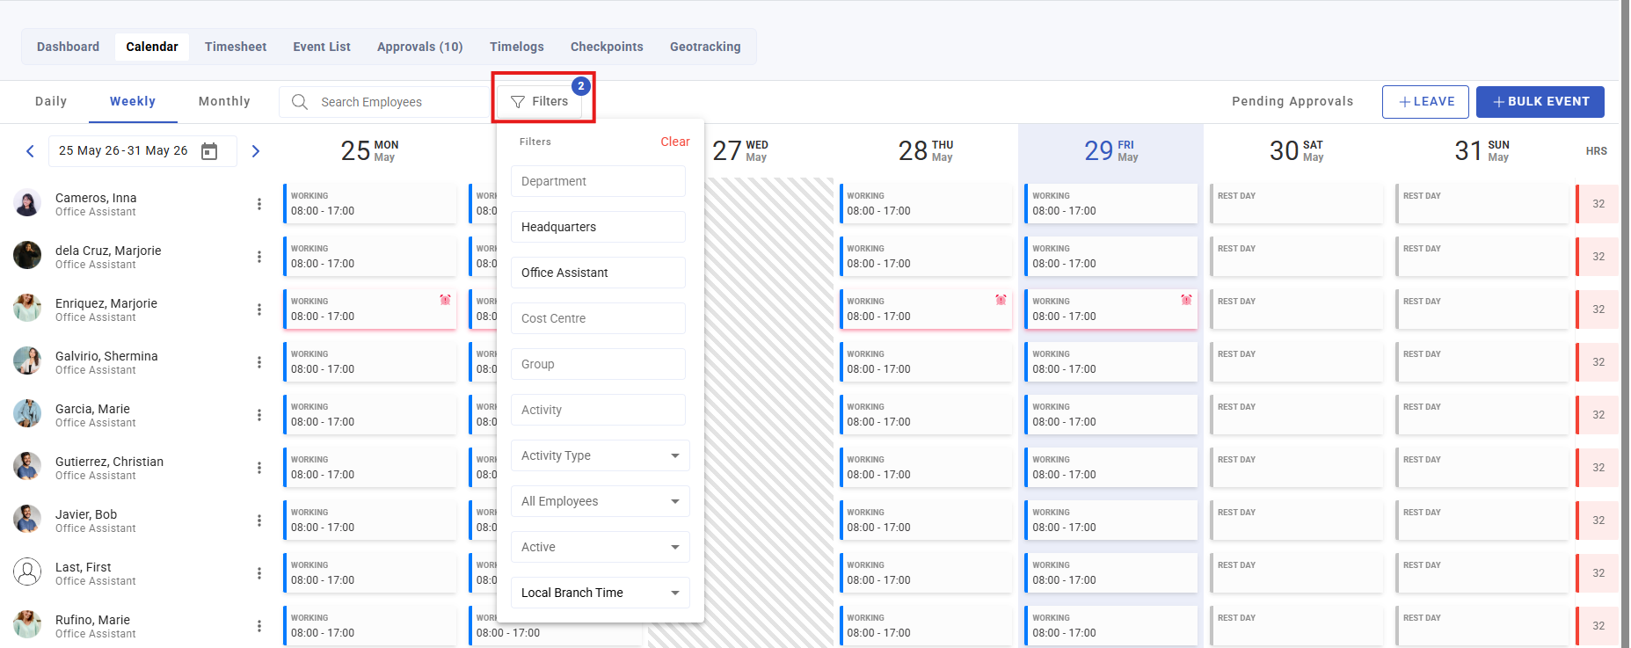Screen dimensions: 1631x648
Task: Click hours total 32 for Cameros, Inna
Action: click(x=1598, y=204)
